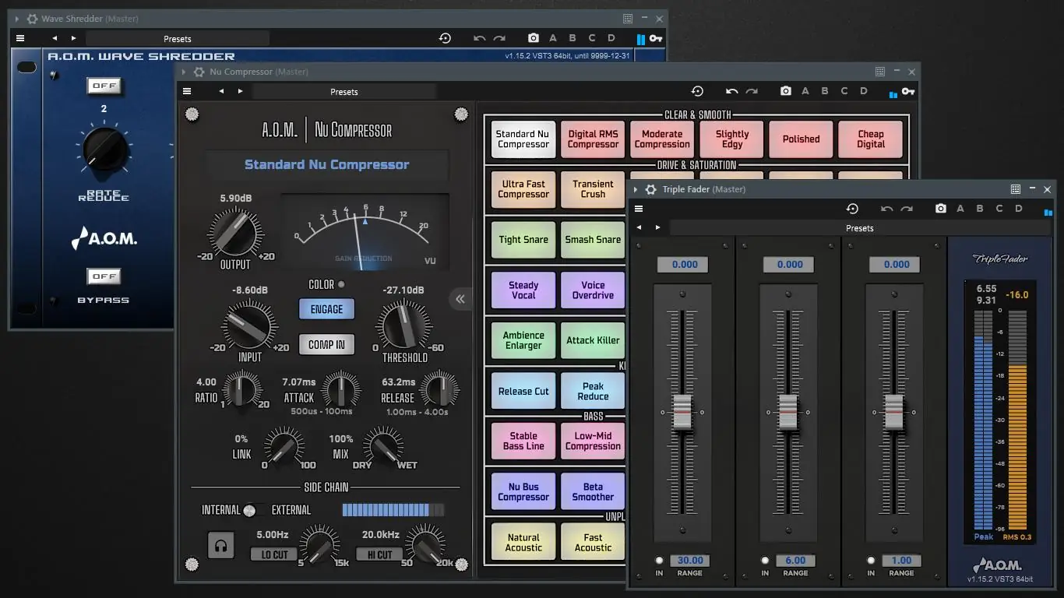
Task: Redo in Triple Fader toolbar
Action: (906, 209)
